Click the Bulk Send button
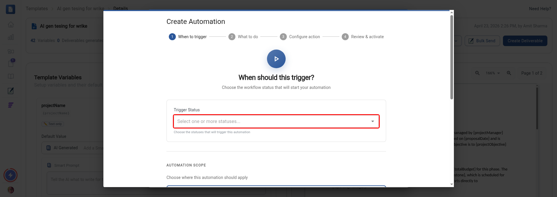This screenshot has height=197, width=557. coord(482,41)
